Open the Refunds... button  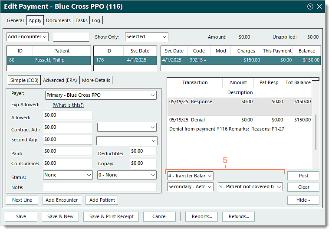pyautogui.click(x=238, y=216)
